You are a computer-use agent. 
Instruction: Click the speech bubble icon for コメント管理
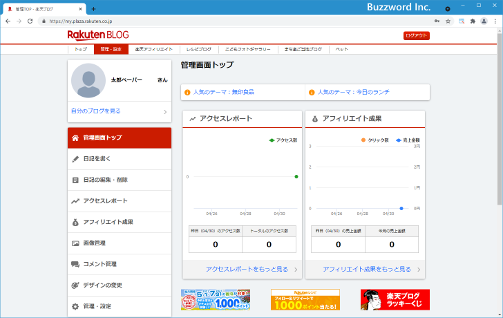(x=75, y=264)
